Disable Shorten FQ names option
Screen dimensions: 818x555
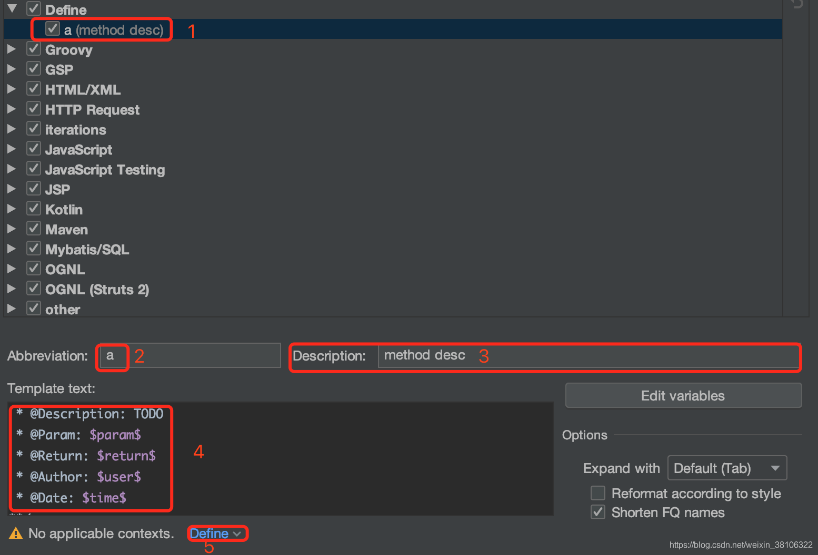coord(598,512)
